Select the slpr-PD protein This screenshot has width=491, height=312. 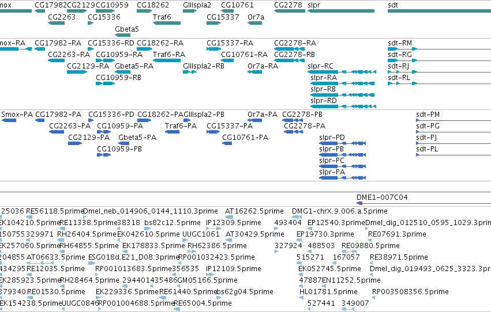pos(342,143)
